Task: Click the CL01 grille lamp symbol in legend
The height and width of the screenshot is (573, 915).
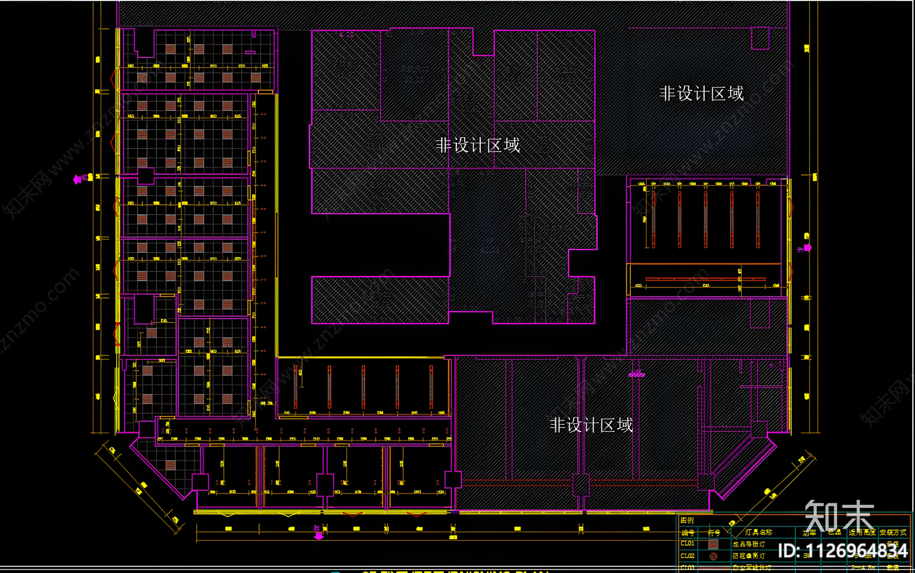Action: point(713,544)
